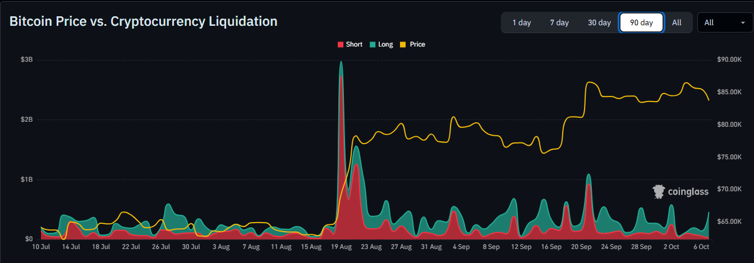This screenshot has width=754, height=263.
Task: Click the 28 Sep date label
Action: tap(641, 247)
